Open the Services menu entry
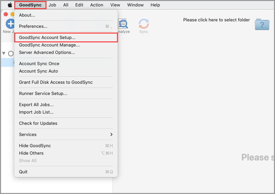The height and width of the screenshot is (194, 275). click(66, 134)
